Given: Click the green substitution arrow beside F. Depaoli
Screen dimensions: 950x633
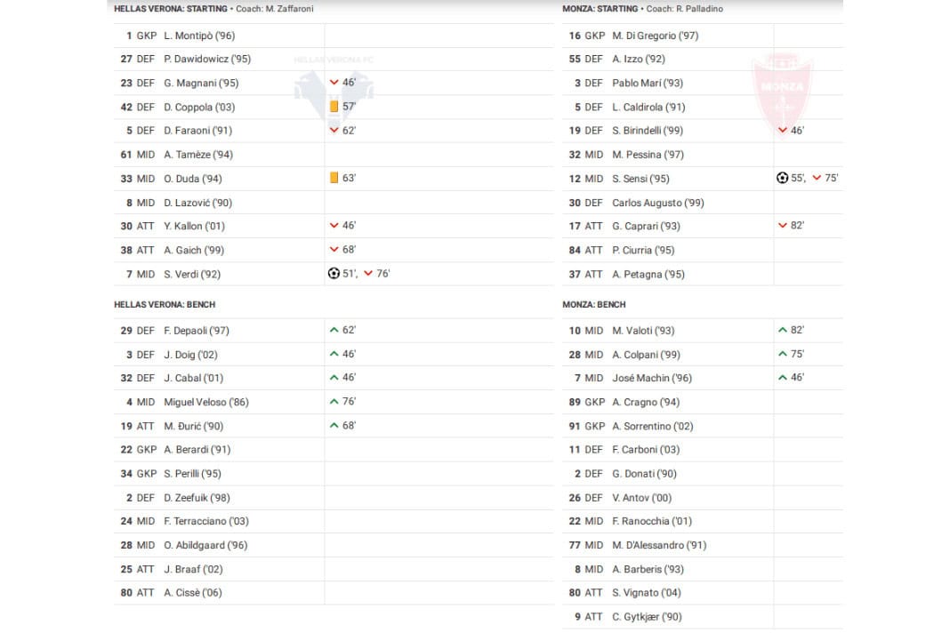Looking at the screenshot, I should coord(334,330).
